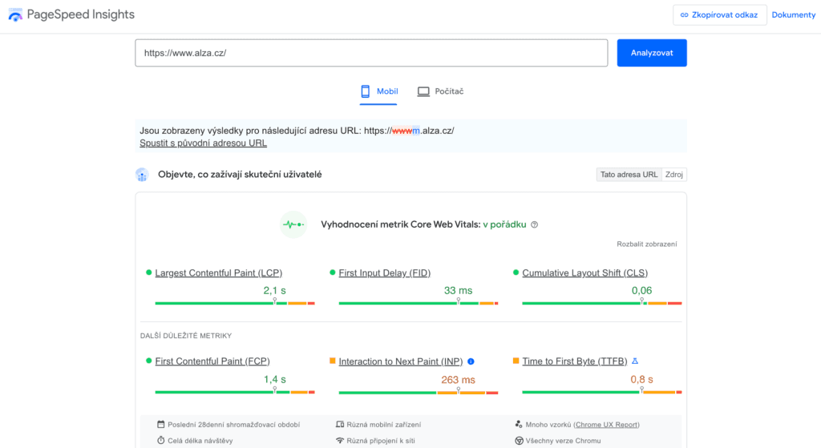Click the TTFB distribution bar

click(601, 392)
